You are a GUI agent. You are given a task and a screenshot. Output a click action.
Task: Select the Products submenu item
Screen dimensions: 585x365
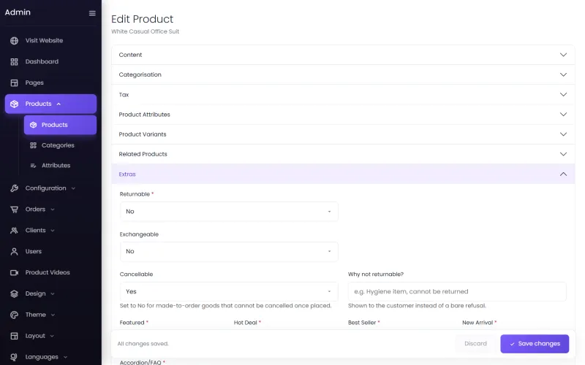(61, 125)
